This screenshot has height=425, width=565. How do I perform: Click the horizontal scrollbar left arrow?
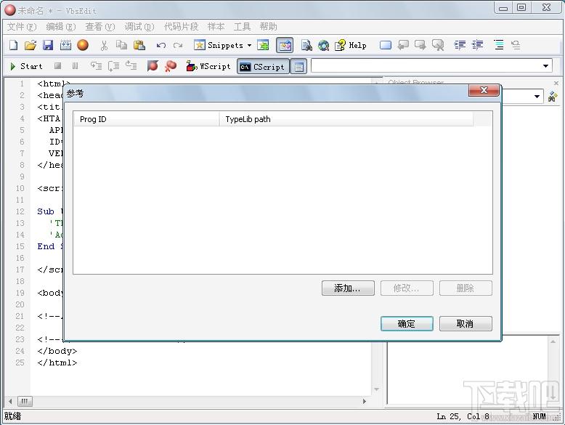click(x=10, y=401)
